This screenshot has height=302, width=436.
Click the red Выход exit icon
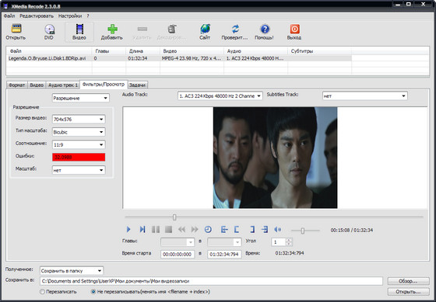294,29
